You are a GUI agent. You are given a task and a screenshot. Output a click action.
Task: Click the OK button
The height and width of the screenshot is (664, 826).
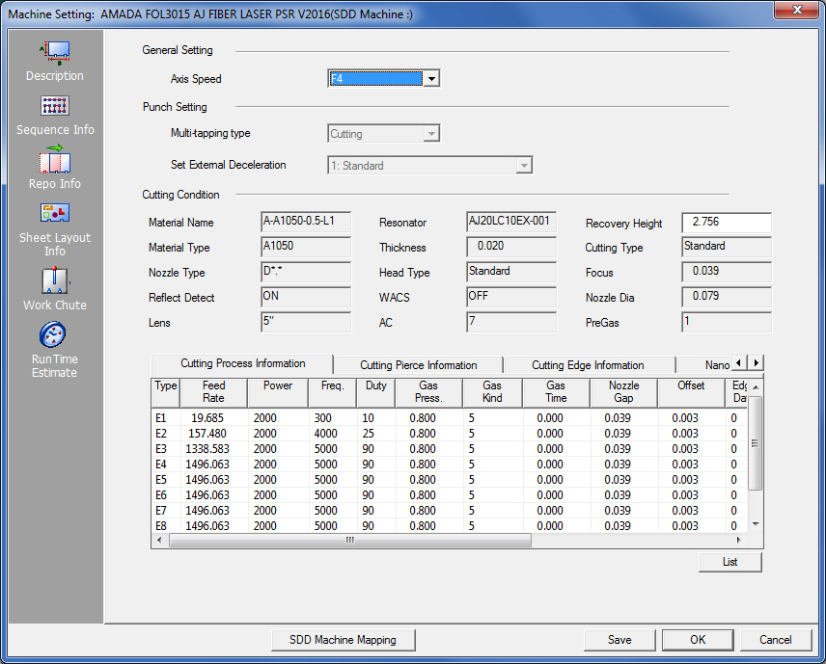click(698, 640)
